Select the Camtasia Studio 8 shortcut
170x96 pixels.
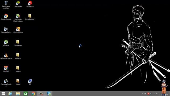(6, 83)
